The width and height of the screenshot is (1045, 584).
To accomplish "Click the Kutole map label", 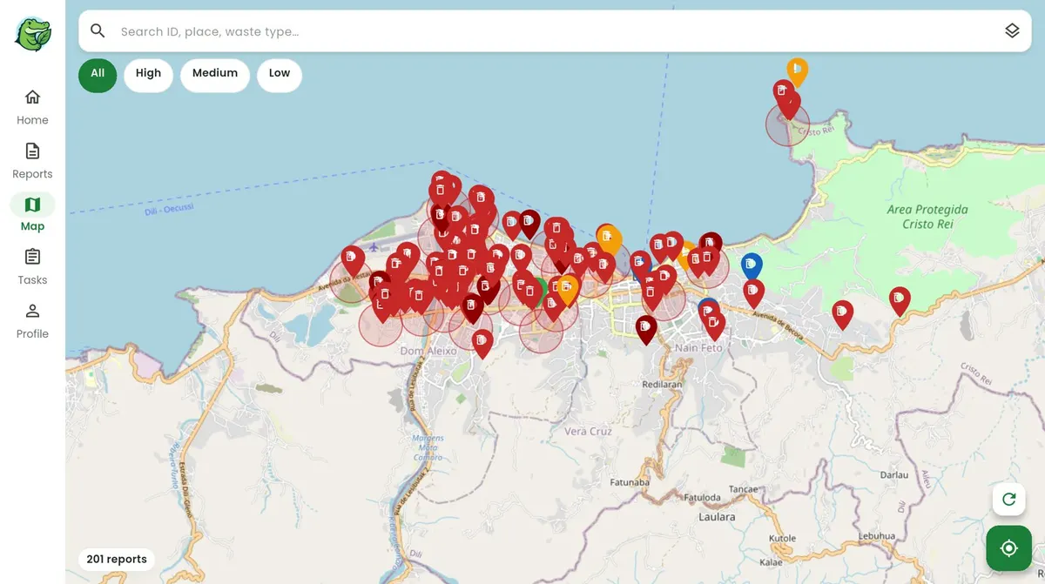I will point(782,539).
